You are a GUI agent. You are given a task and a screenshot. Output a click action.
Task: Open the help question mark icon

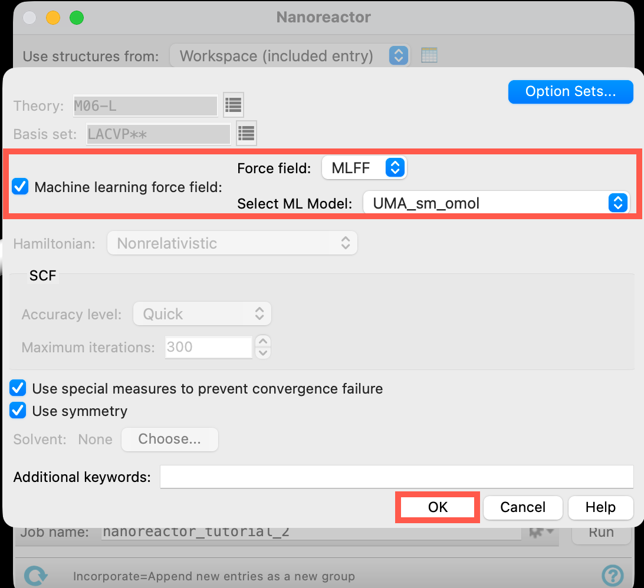[x=612, y=575]
